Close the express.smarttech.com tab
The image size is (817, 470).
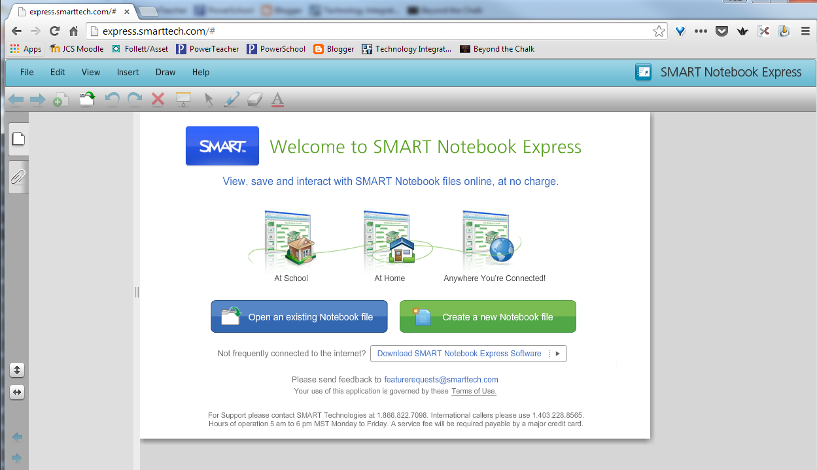click(x=127, y=12)
